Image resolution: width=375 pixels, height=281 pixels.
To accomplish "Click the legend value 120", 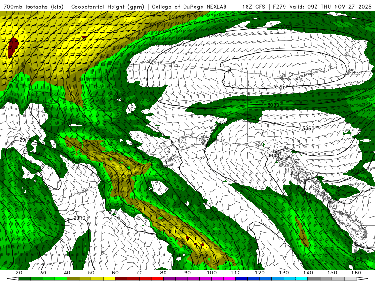I will tap(260, 273).
